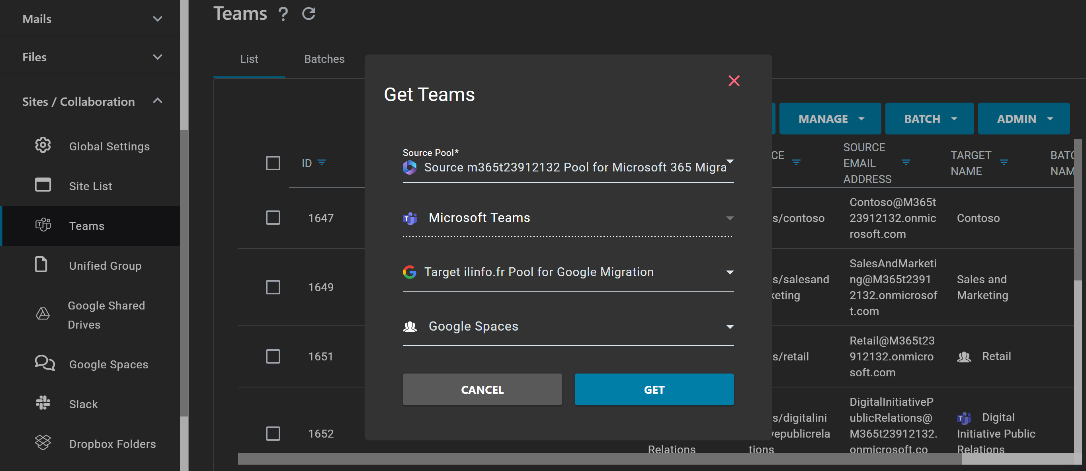Open Global Settings gear icon

pos(43,145)
